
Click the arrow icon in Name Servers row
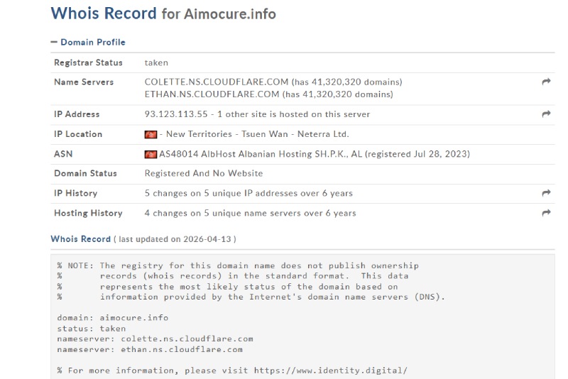click(546, 82)
